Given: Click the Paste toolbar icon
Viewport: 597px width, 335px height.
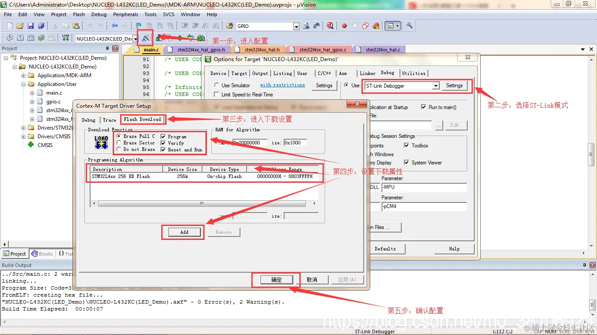Looking at the screenshot, I should pyautogui.click(x=75, y=26).
